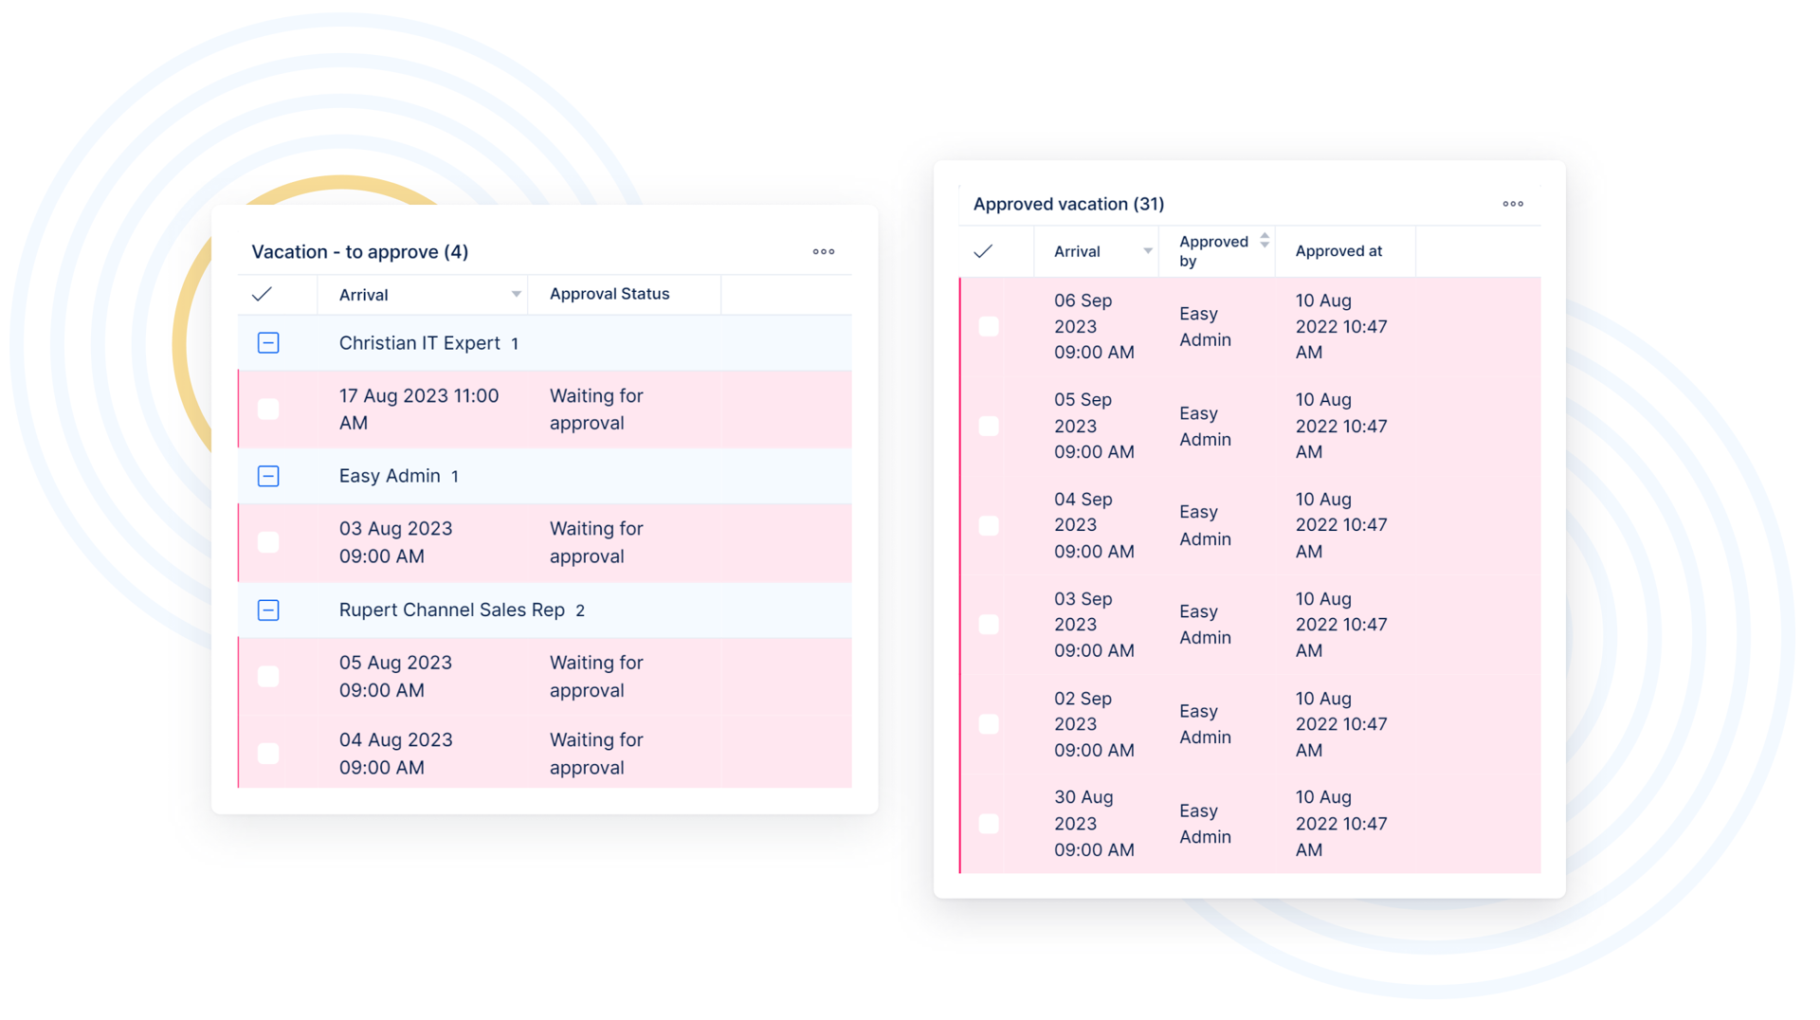Check the 17 Aug 2023 vacation request
The image size is (1820, 1020).
tap(268, 410)
